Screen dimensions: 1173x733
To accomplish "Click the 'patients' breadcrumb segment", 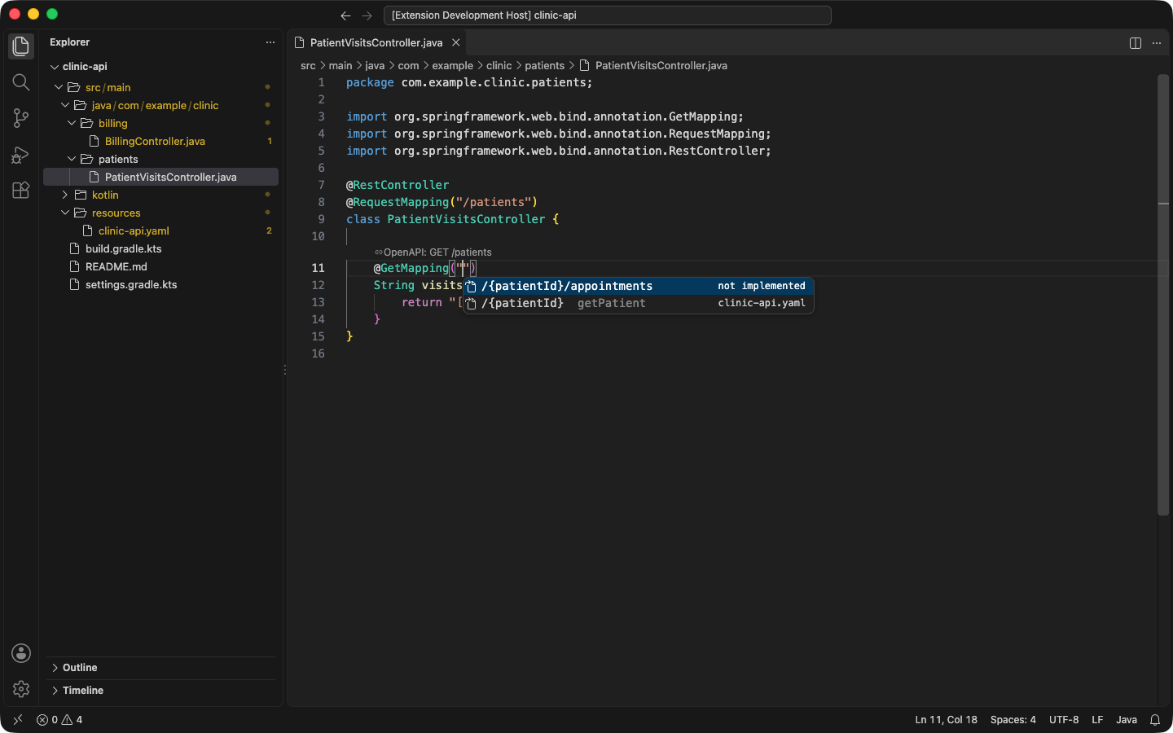I will [x=544, y=66].
